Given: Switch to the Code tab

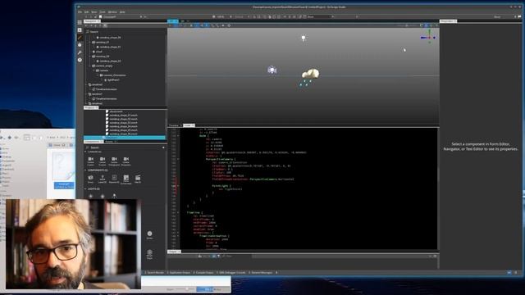Looking at the screenshot, I should [x=189, y=125].
